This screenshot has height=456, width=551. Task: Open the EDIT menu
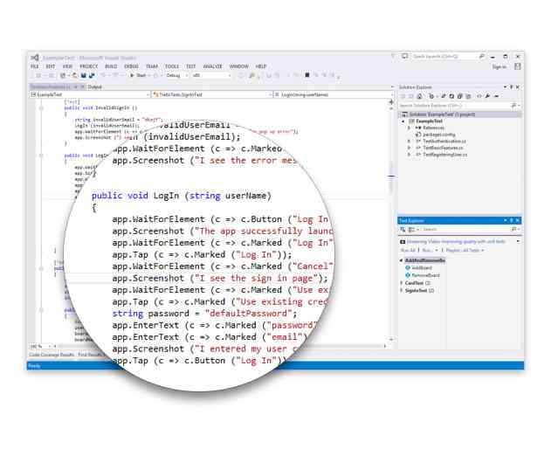pos(51,66)
